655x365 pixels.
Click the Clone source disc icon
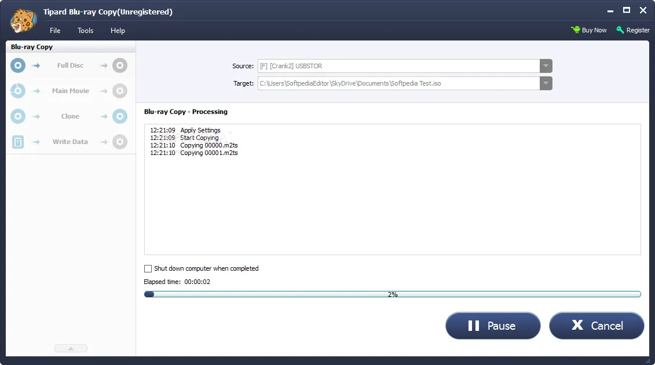coord(18,116)
